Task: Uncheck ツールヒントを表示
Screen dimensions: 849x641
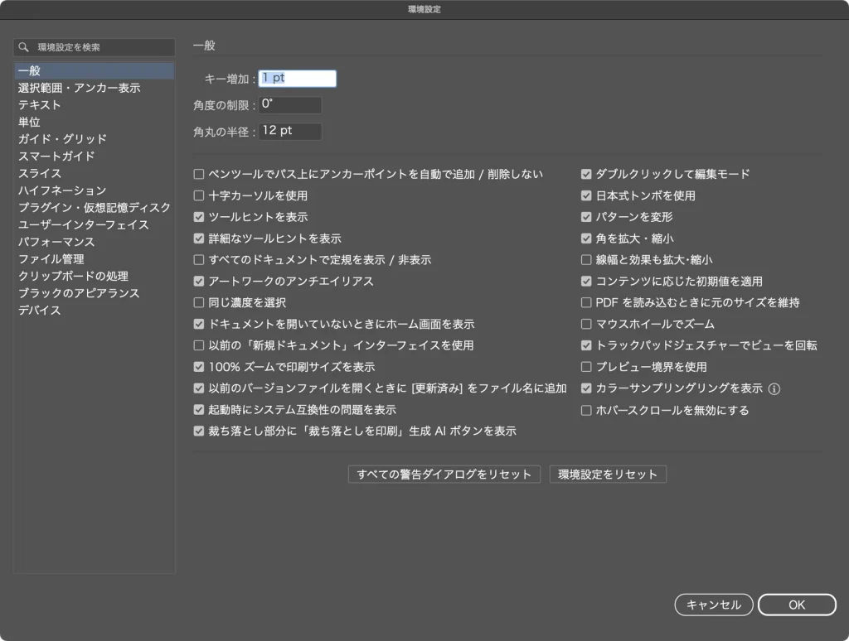Action: point(199,217)
